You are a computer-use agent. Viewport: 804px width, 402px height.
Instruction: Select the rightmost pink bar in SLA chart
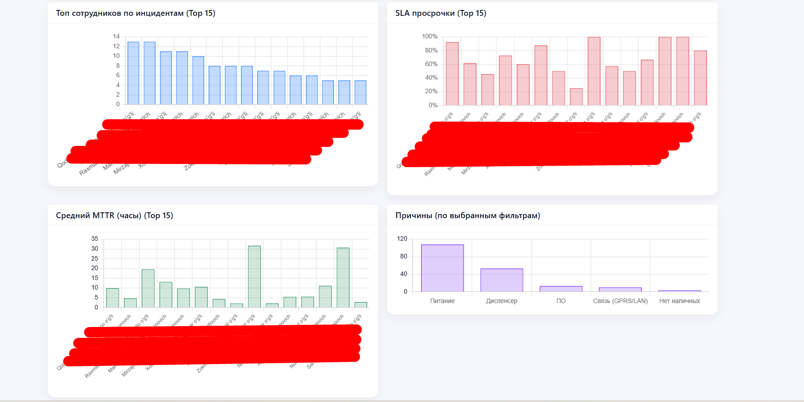700,78
